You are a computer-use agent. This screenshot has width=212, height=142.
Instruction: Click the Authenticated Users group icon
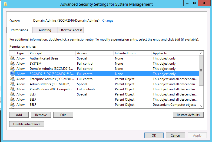point(12,58)
